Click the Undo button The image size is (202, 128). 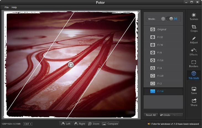[165, 115]
